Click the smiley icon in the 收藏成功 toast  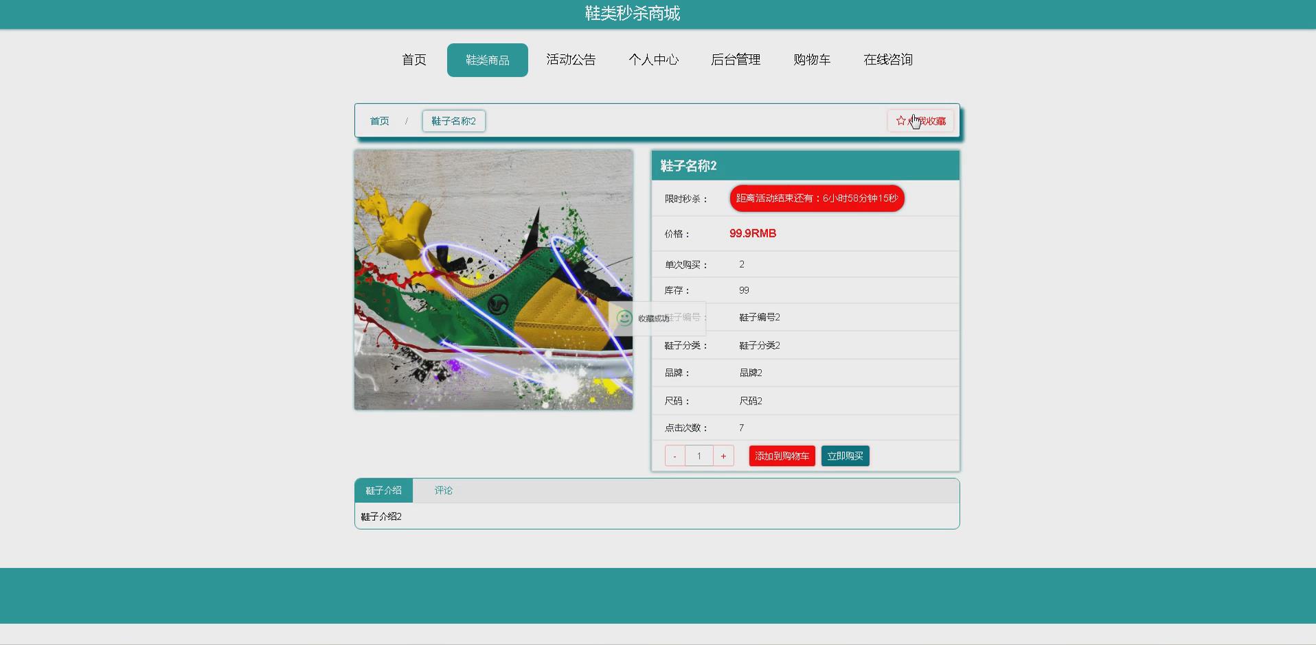624,318
